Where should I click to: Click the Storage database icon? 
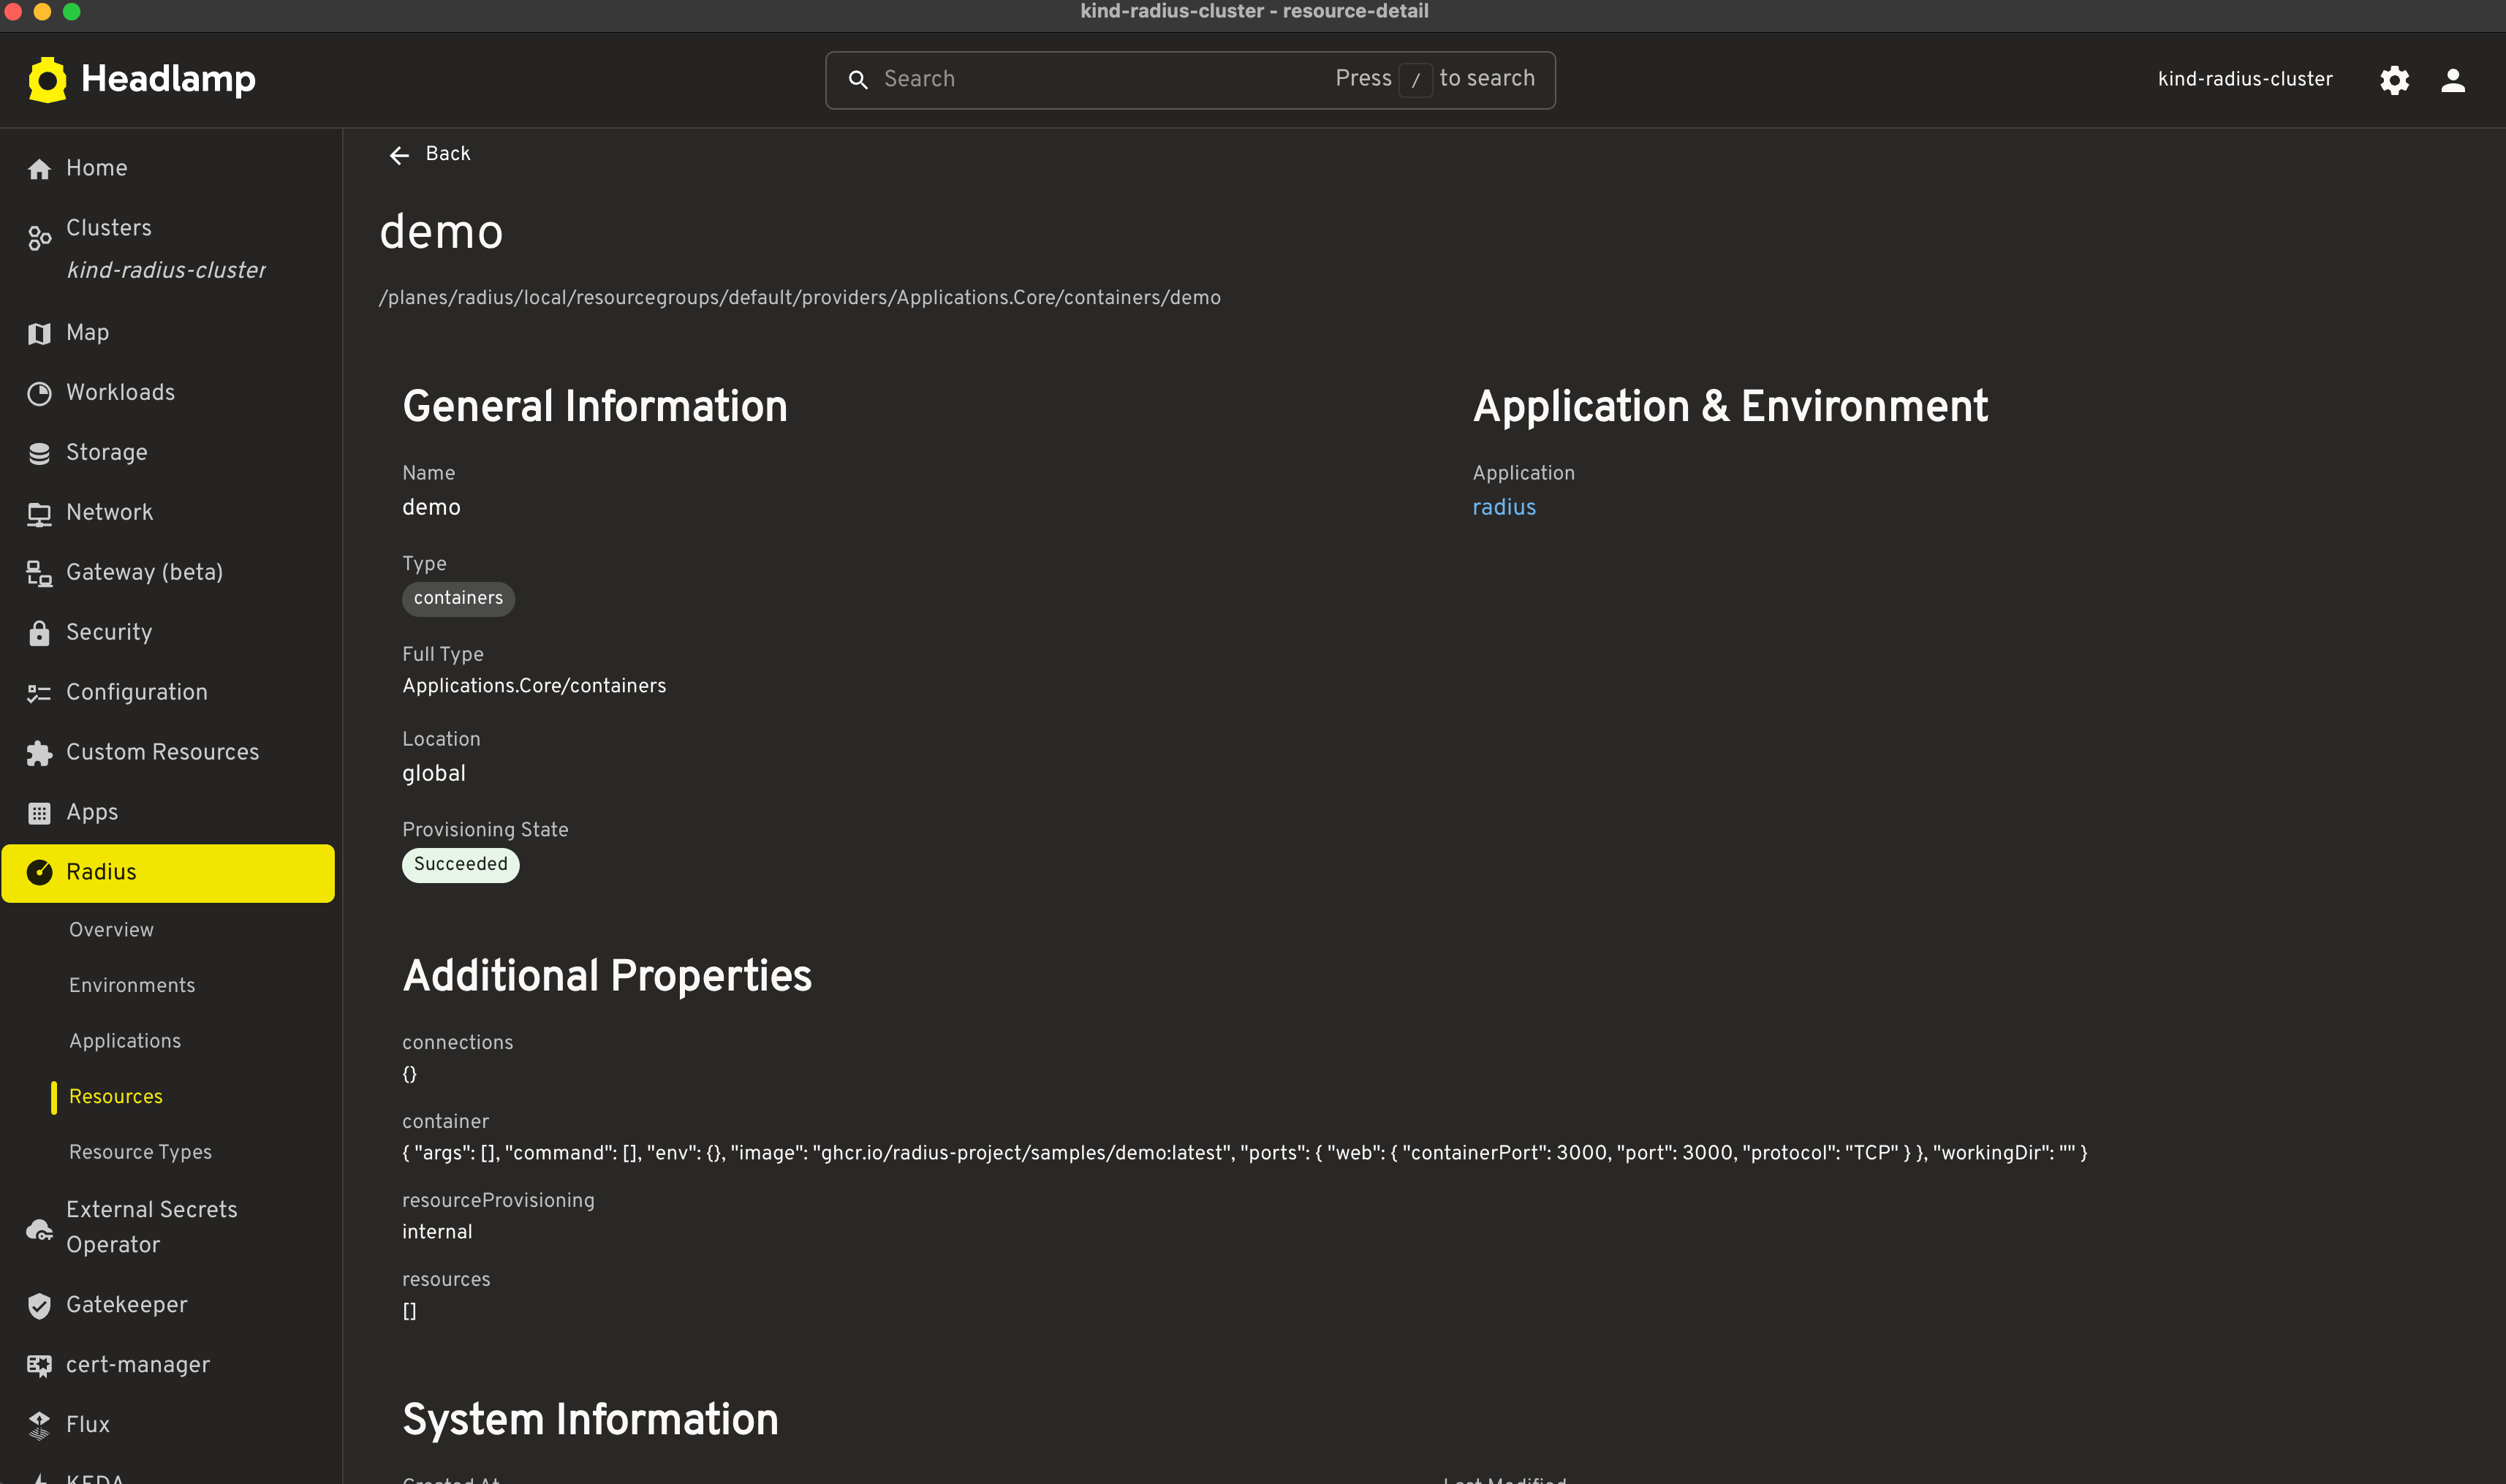click(x=39, y=453)
